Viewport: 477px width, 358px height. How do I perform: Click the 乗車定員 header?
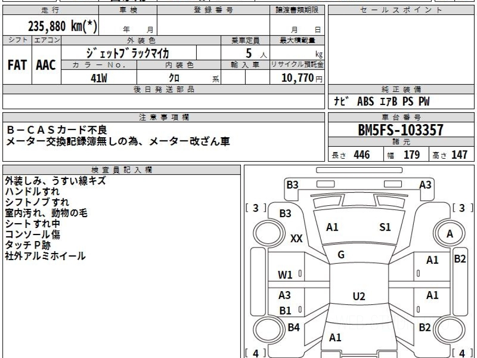point(246,40)
